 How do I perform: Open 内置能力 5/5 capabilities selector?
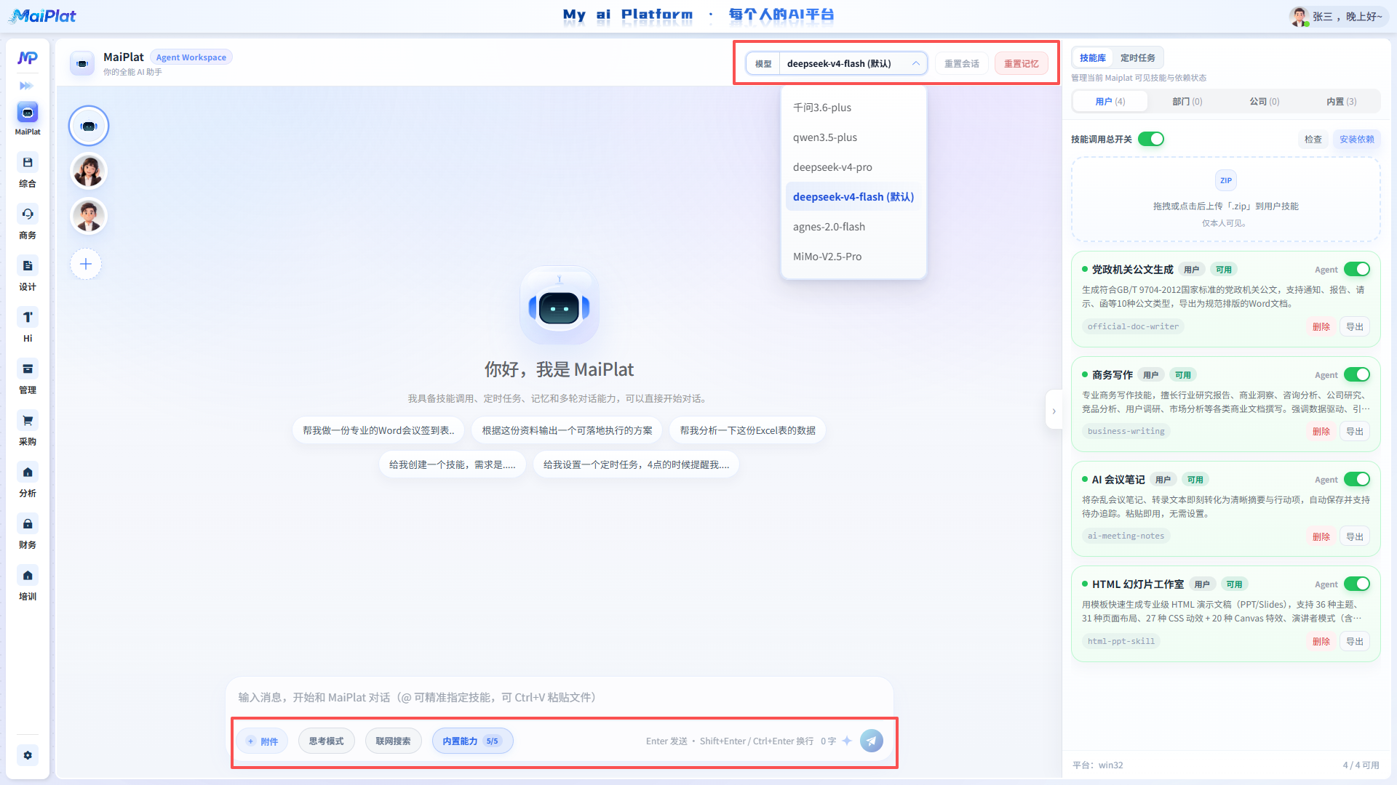tap(472, 741)
